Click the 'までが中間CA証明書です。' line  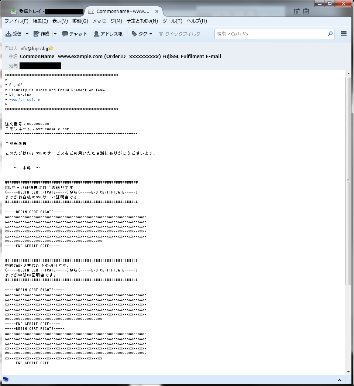coord(31,275)
